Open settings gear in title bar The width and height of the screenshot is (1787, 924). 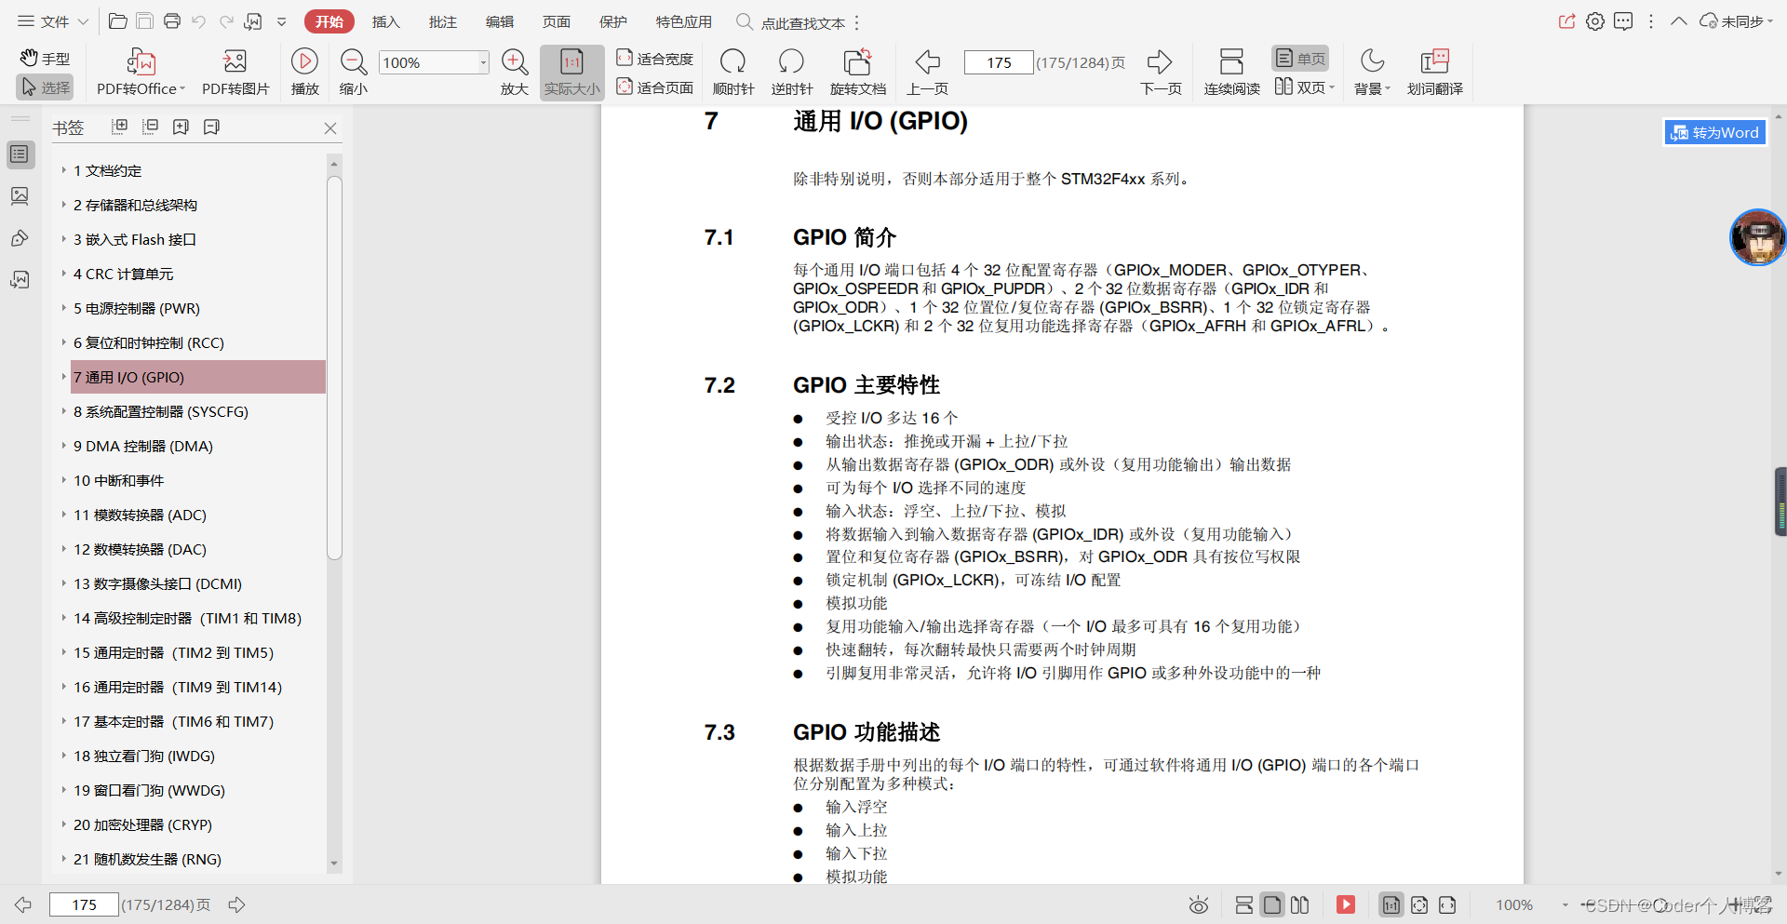click(x=1595, y=21)
